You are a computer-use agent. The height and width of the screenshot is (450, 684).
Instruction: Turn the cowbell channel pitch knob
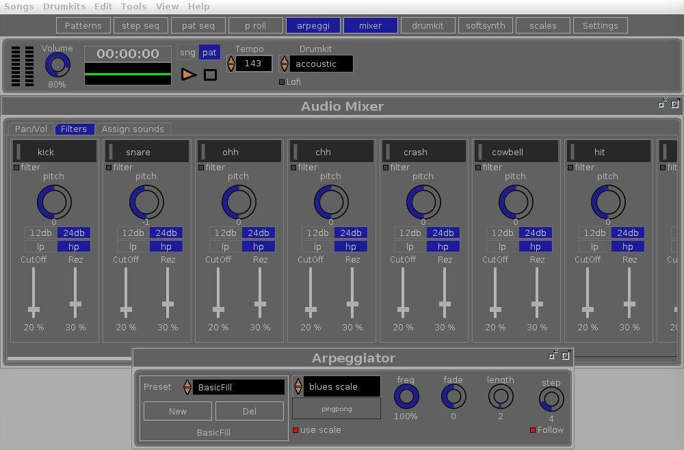tap(516, 202)
